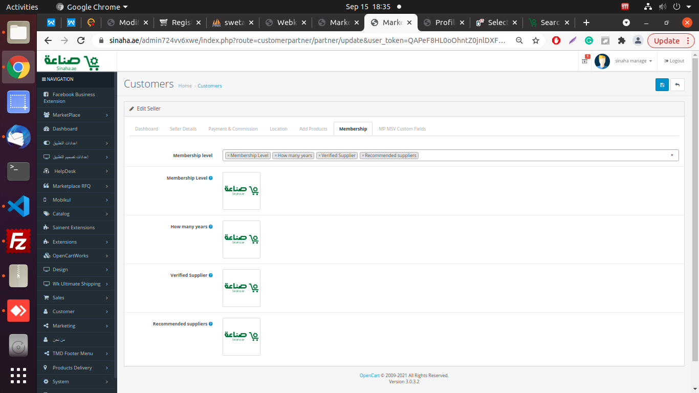This screenshot has width=699, height=393.
Task: Click the help icon next to Membership Level
Action: tap(211, 178)
